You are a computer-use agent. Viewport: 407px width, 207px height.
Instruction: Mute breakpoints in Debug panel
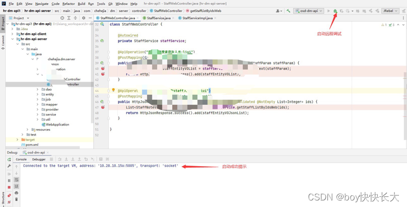click(9, 202)
